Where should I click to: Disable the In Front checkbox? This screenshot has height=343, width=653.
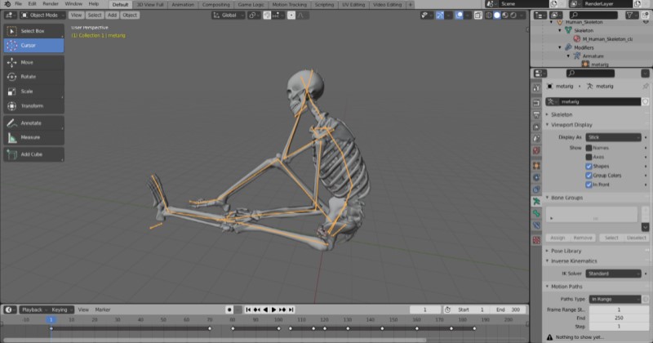(589, 185)
